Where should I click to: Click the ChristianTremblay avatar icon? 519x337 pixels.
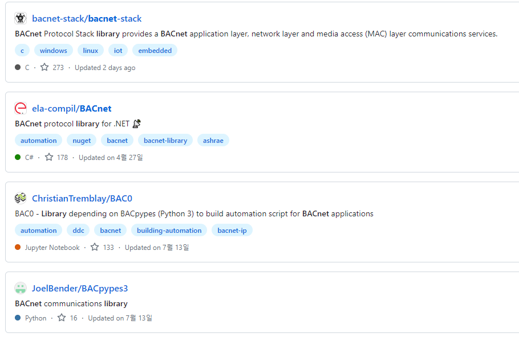coord(21,198)
